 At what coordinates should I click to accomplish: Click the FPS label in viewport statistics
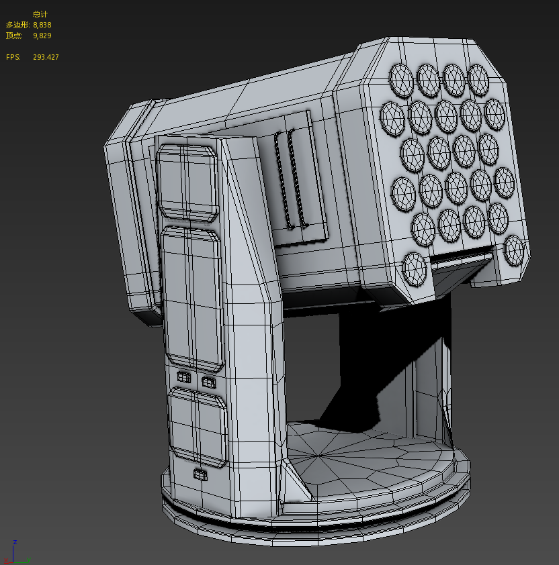pyautogui.click(x=13, y=57)
